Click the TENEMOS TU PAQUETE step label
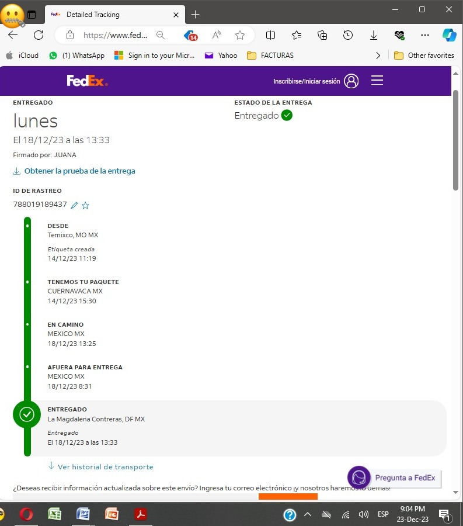This screenshot has width=463, height=526. point(83,282)
